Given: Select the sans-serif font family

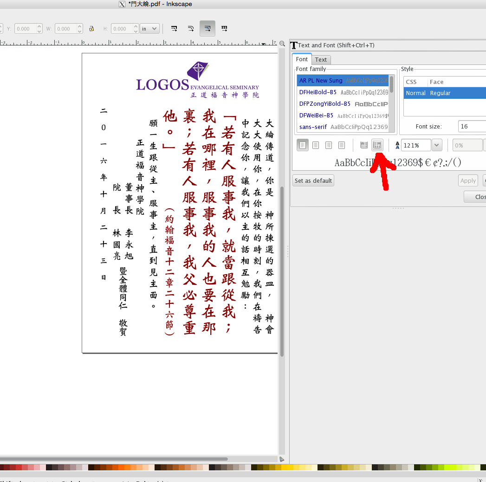Looking at the screenshot, I should (313, 127).
